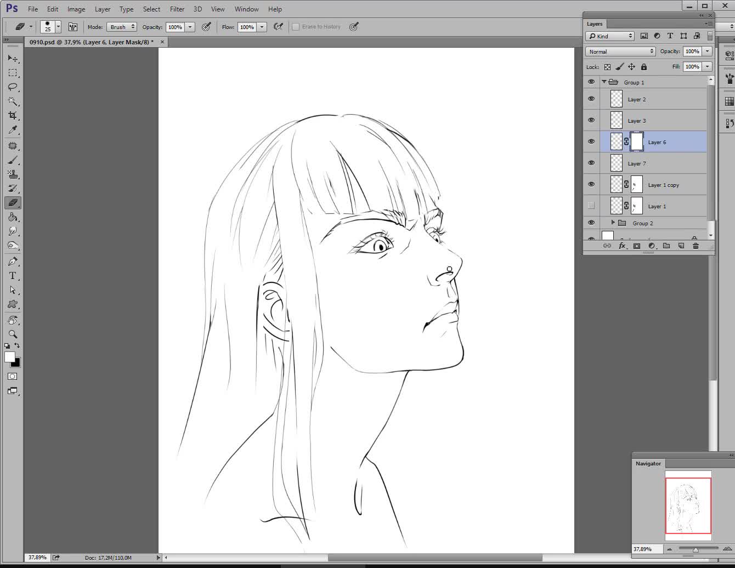Open the blend mode Normal dropdown

[x=620, y=52]
